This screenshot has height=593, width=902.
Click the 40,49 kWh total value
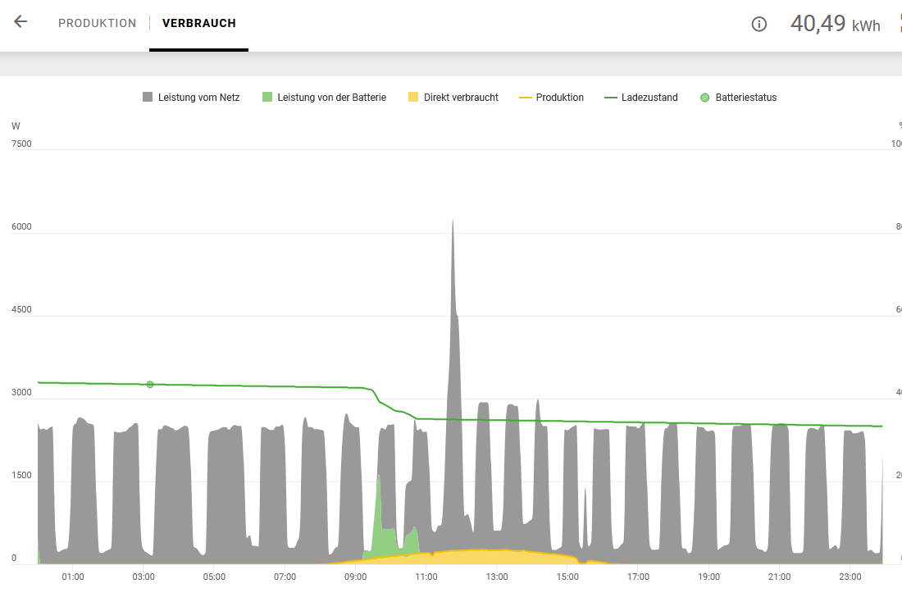pos(836,24)
